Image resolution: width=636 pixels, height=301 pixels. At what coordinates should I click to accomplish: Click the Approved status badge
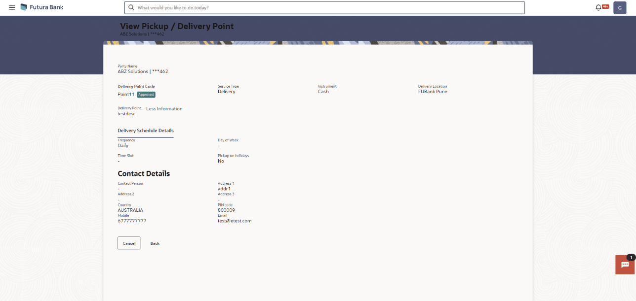click(x=146, y=95)
